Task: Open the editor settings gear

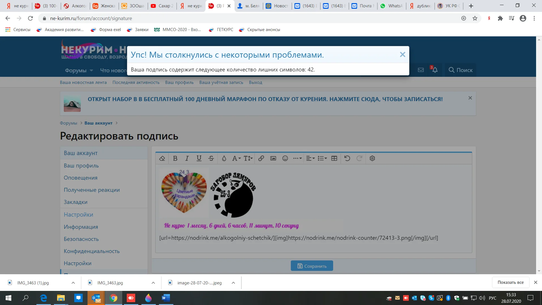Action: [x=372, y=158]
